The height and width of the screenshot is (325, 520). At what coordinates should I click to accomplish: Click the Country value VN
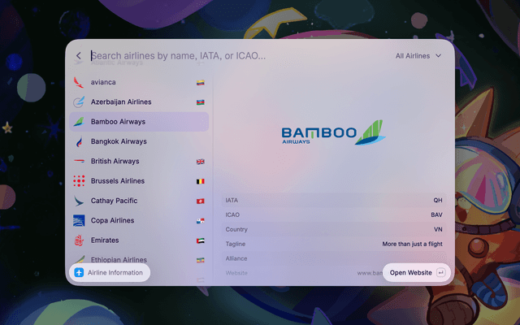tap(438, 229)
